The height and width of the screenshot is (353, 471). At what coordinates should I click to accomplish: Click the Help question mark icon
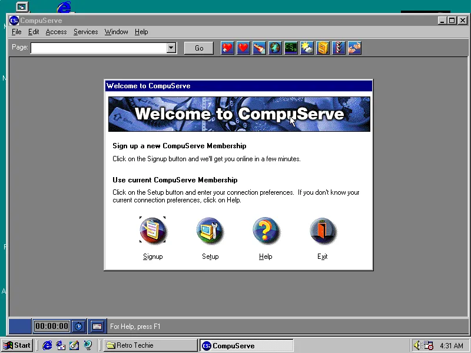pyautogui.click(x=266, y=230)
